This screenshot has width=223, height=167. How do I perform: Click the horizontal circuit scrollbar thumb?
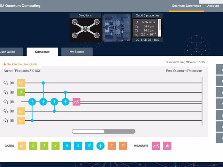click(88, 132)
